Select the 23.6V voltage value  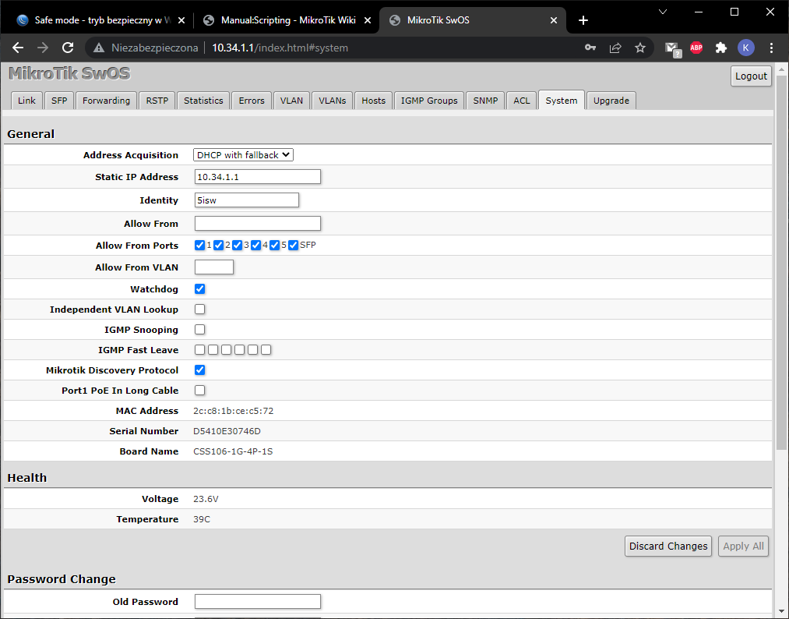click(x=206, y=499)
